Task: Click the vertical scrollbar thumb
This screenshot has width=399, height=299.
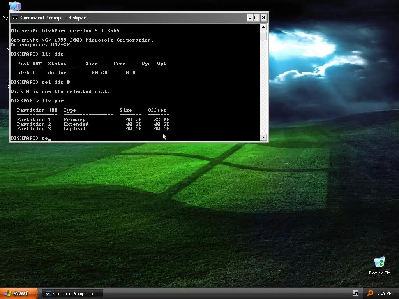Action: tap(264, 35)
